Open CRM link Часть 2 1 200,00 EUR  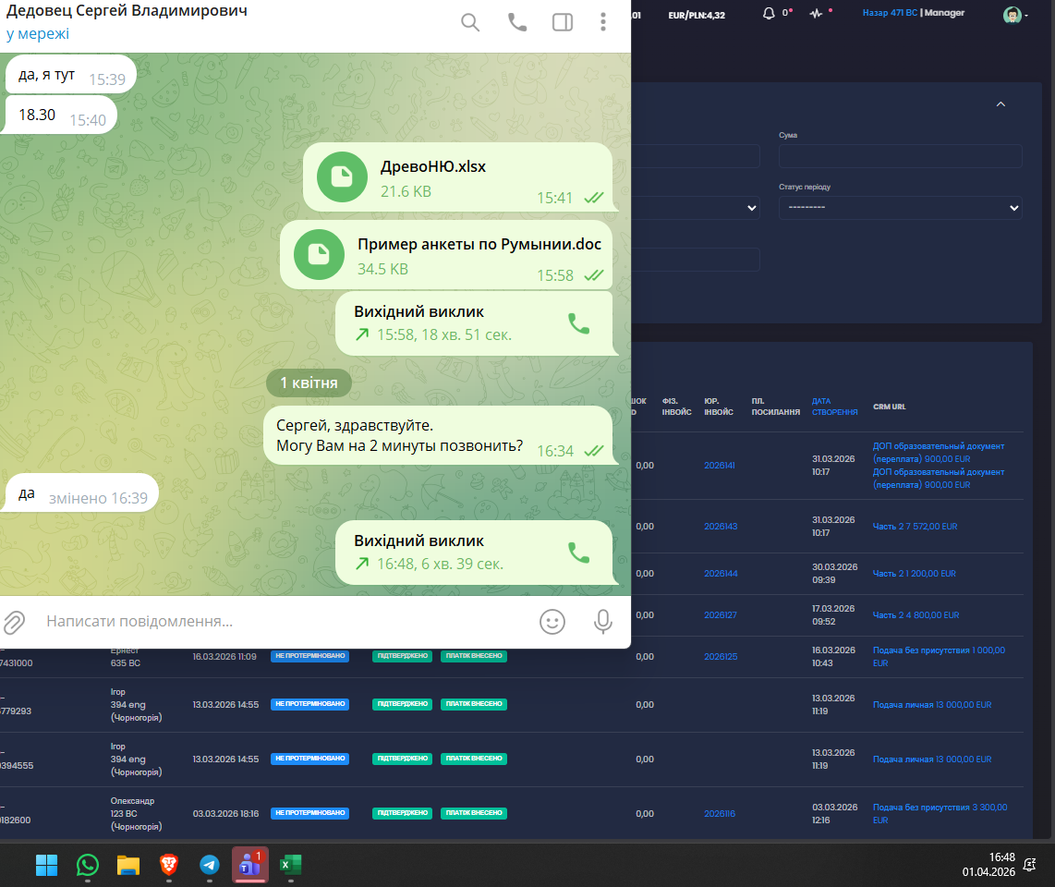[x=914, y=574]
